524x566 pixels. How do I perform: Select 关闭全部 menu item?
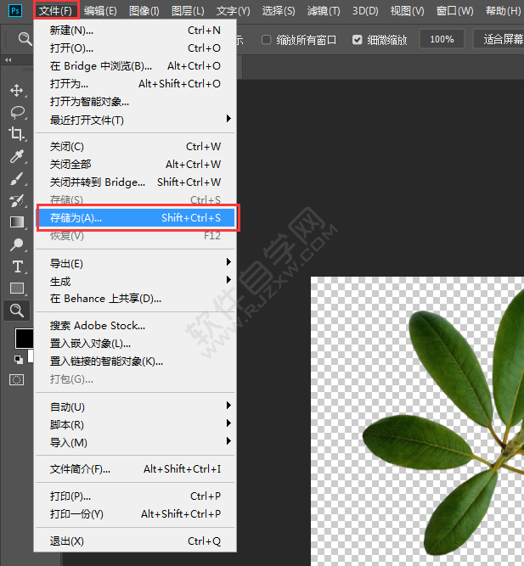coord(135,165)
